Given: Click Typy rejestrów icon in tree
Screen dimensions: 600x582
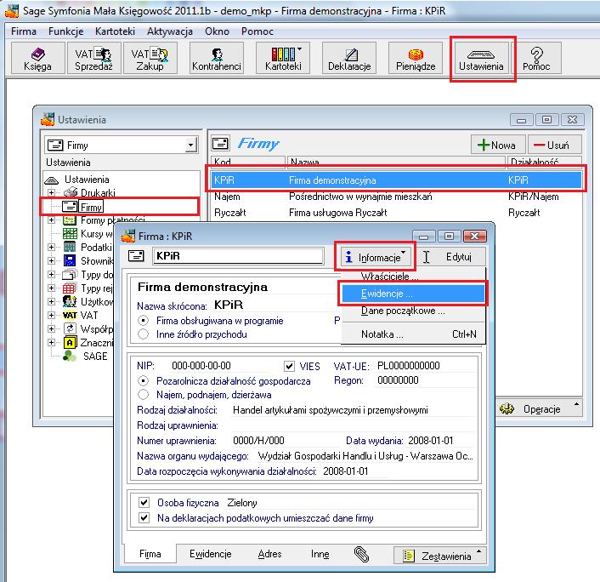Looking at the screenshot, I should click(x=70, y=288).
